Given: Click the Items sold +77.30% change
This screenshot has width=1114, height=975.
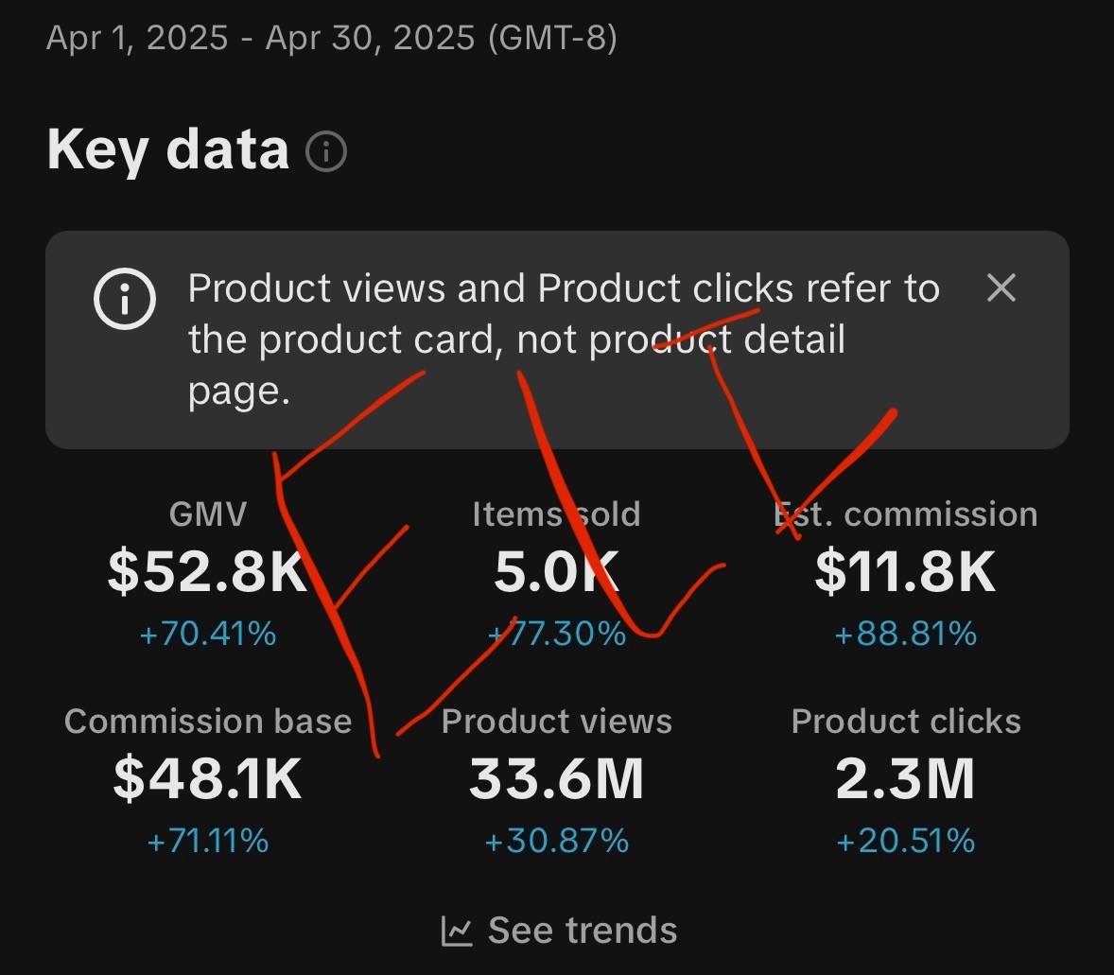Looking at the screenshot, I should pyautogui.click(x=557, y=634).
